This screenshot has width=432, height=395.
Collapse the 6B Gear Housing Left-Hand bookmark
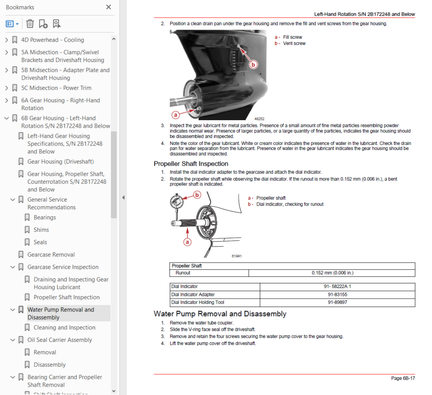click(6, 118)
